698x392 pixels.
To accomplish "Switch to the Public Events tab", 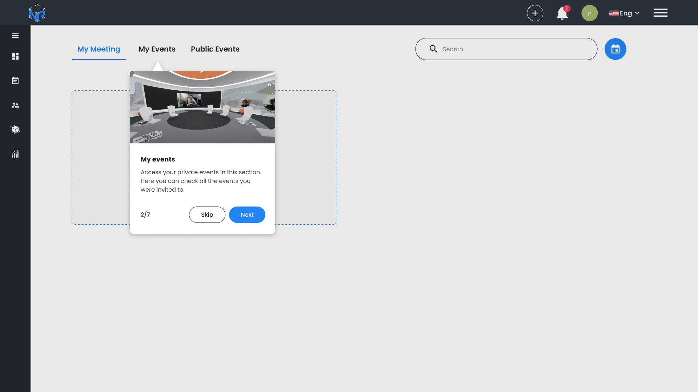I will [x=215, y=49].
